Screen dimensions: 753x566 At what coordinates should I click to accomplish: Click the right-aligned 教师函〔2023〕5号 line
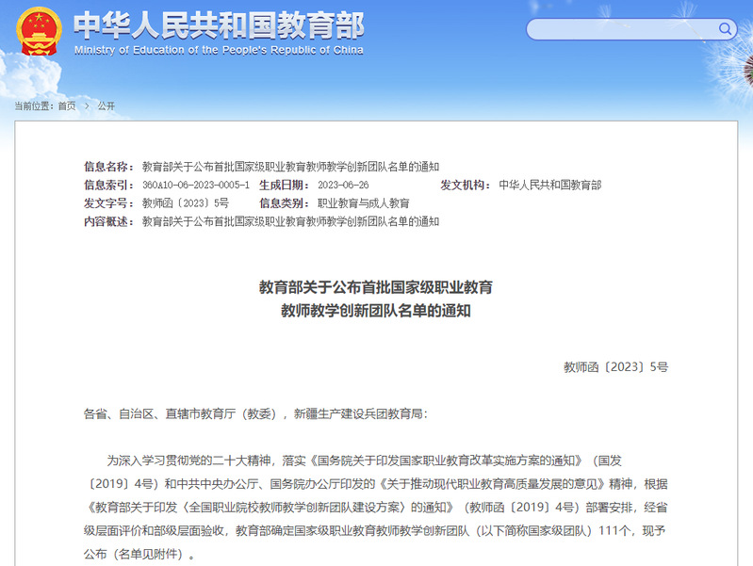(615, 367)
